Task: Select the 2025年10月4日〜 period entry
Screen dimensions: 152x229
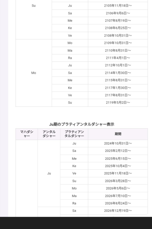Action: (118, 166)
